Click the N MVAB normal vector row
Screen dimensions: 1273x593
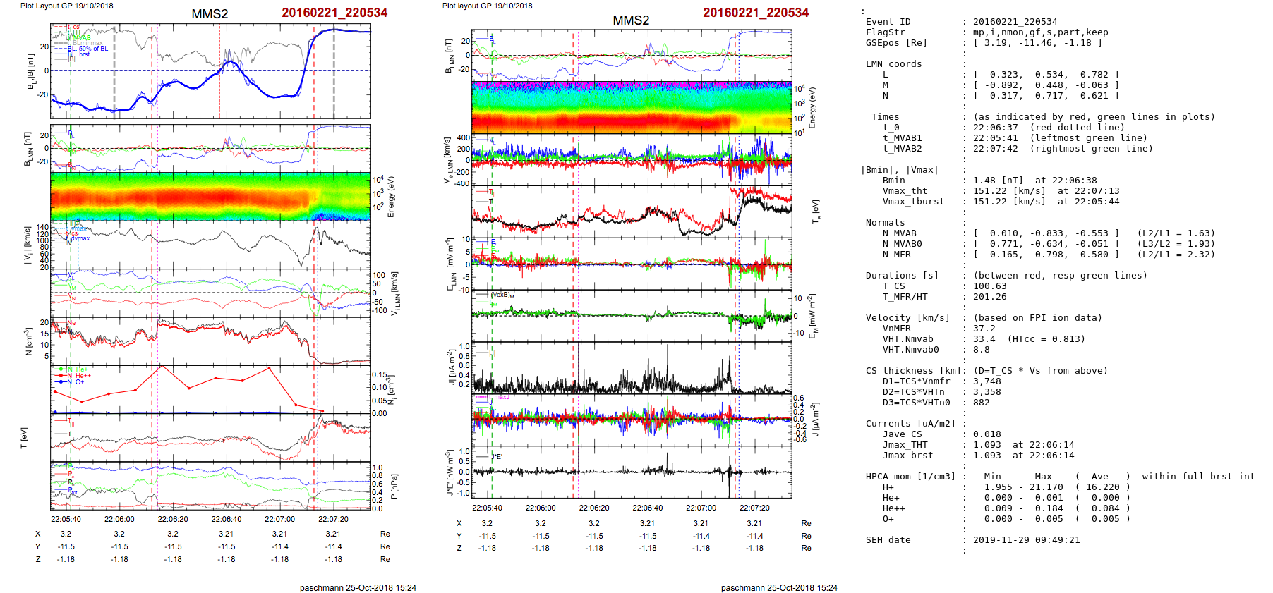1044,233
